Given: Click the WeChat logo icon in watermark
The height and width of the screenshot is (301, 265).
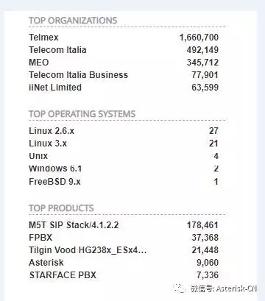Looking at the screenshot, I should click(179, 288).
